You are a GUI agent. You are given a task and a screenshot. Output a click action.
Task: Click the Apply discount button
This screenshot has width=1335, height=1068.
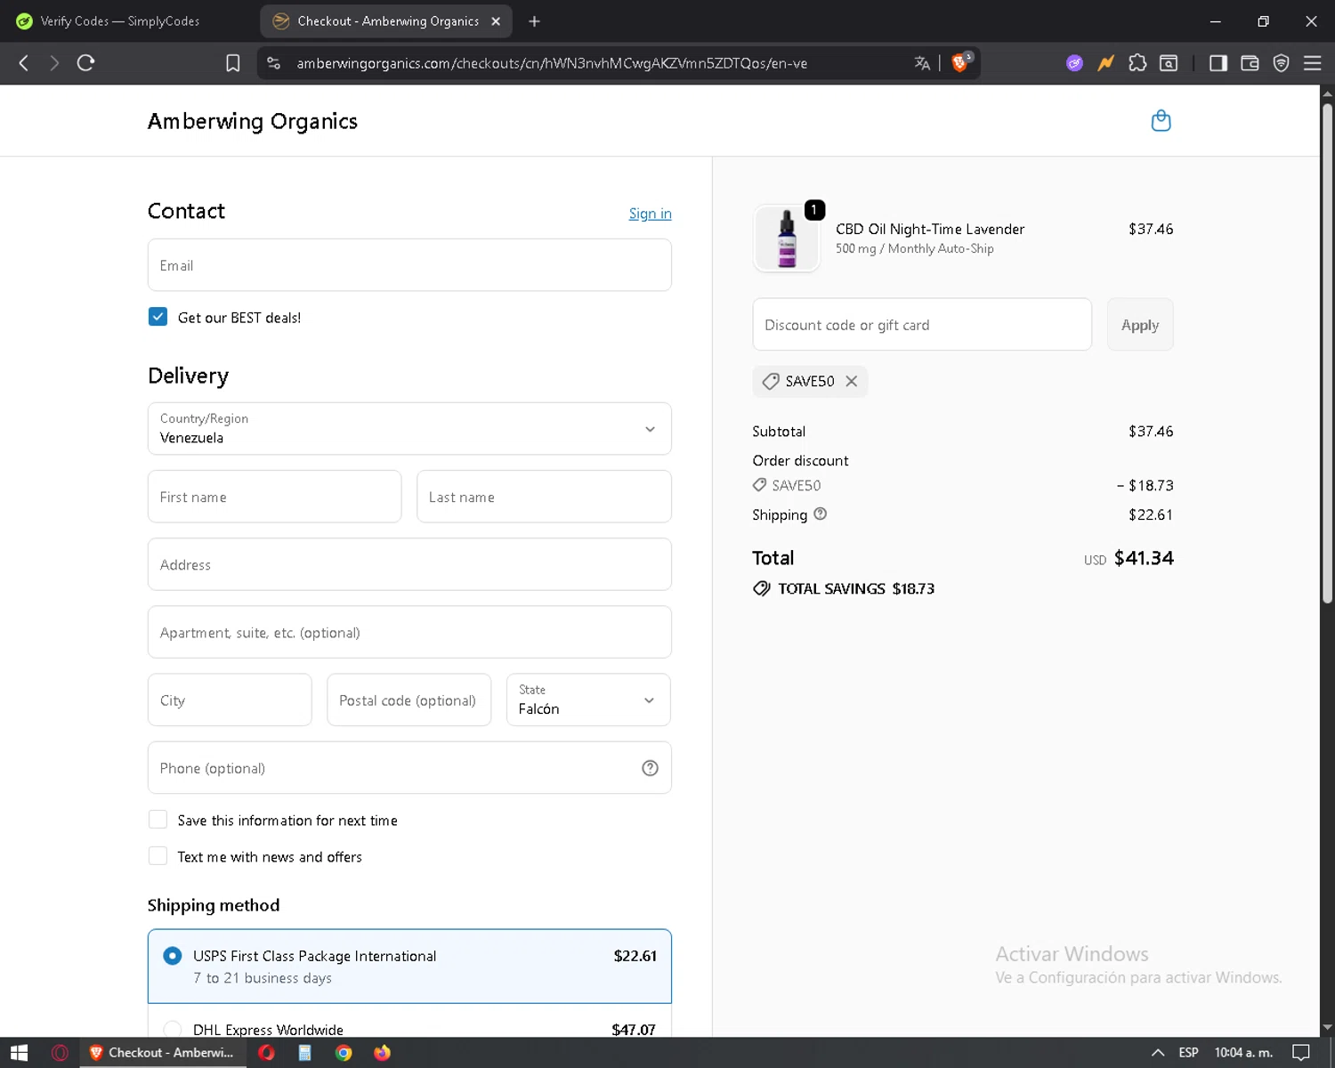coord(1140,325)
